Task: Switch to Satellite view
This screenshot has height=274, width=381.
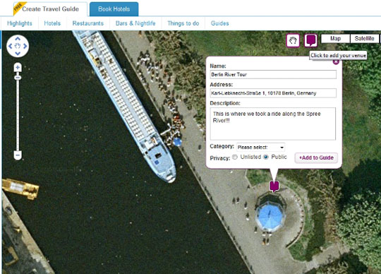Action: coord(364,38)
